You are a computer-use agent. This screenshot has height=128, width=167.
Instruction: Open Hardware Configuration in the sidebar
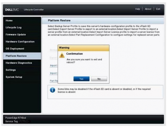coord(22,42)
